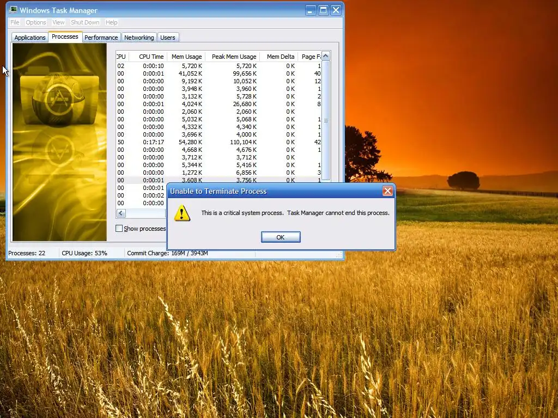
Task: Maximize the Windows Task Manager window
Action: (x=323, y=10)
